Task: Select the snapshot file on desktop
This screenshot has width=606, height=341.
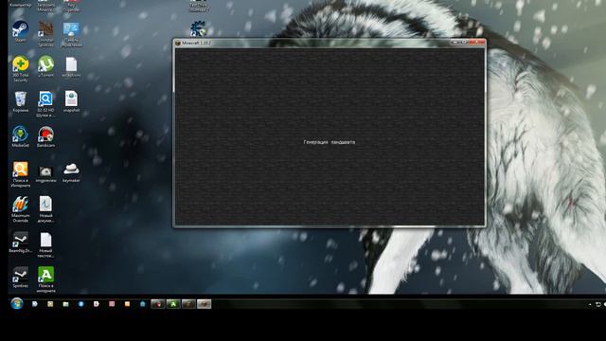Action: coord(71,101)
